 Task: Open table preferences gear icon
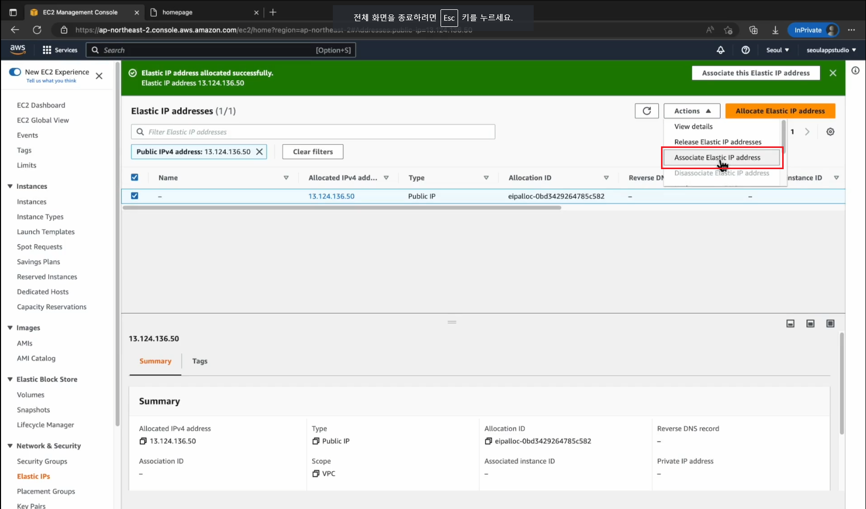click(830, 132)
